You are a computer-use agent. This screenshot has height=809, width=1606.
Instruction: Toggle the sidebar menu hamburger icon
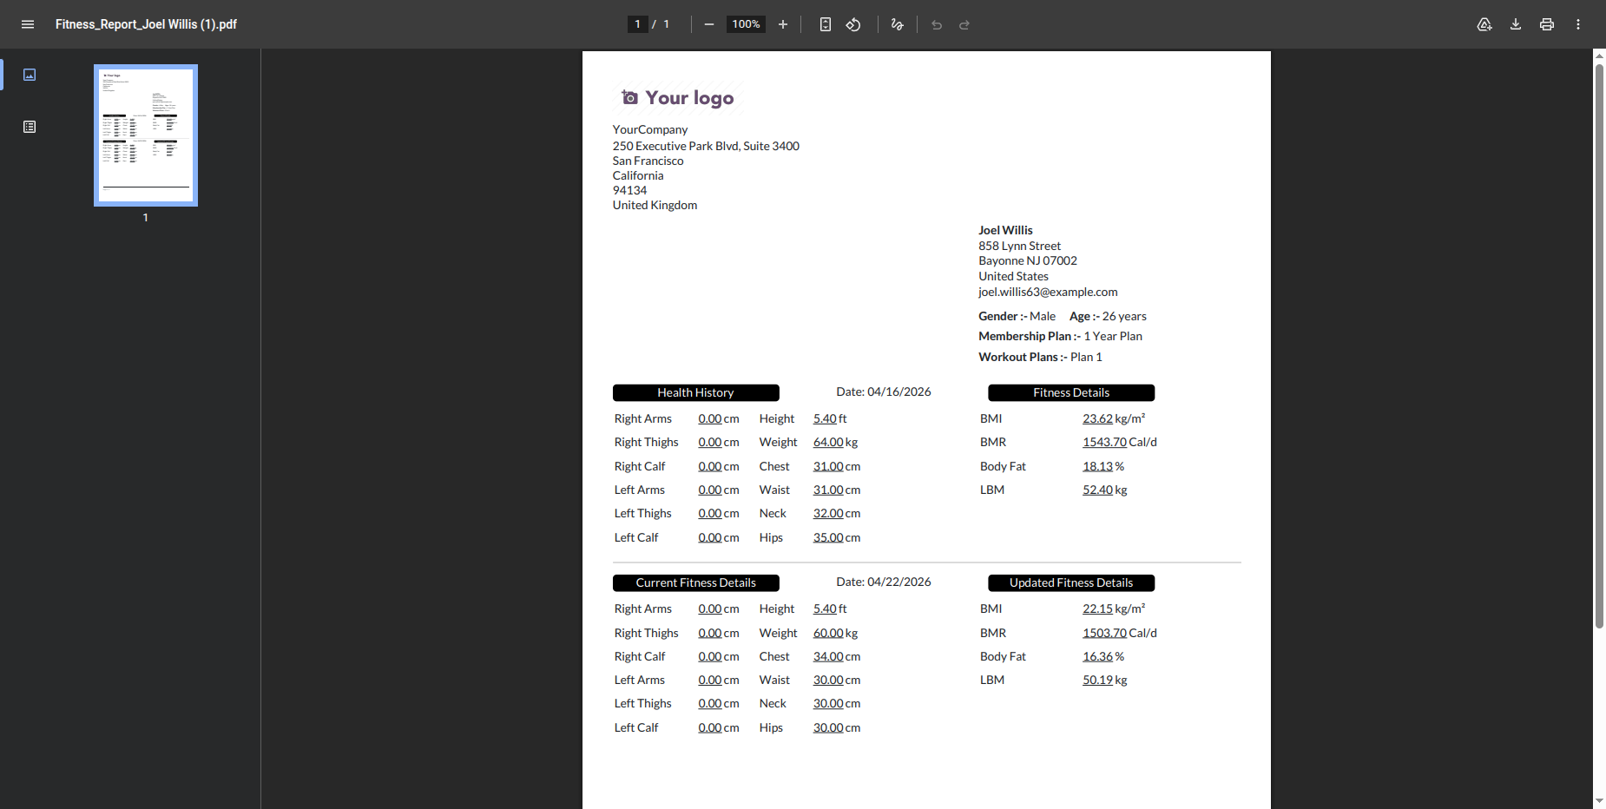(x=28, y=24)
